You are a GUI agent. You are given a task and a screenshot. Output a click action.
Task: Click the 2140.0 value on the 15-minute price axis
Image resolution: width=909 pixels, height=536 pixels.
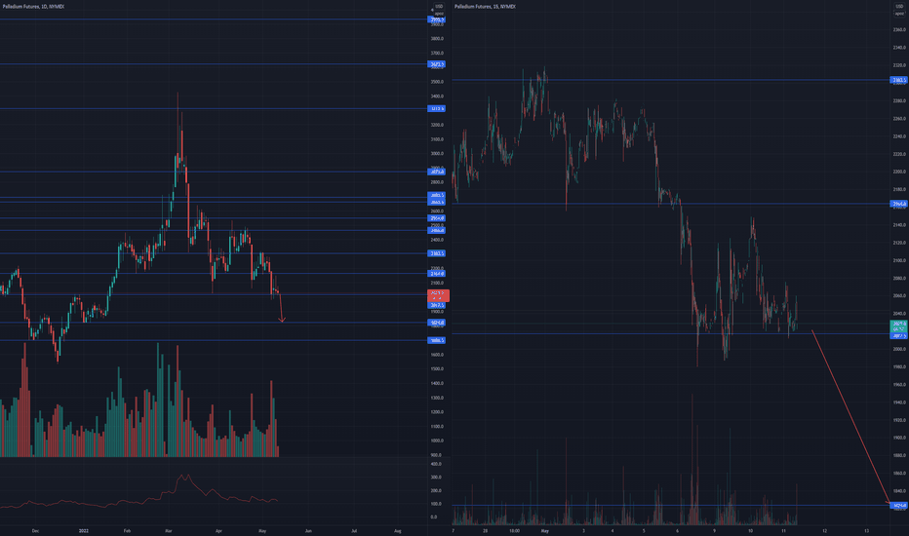pos(899,225)
